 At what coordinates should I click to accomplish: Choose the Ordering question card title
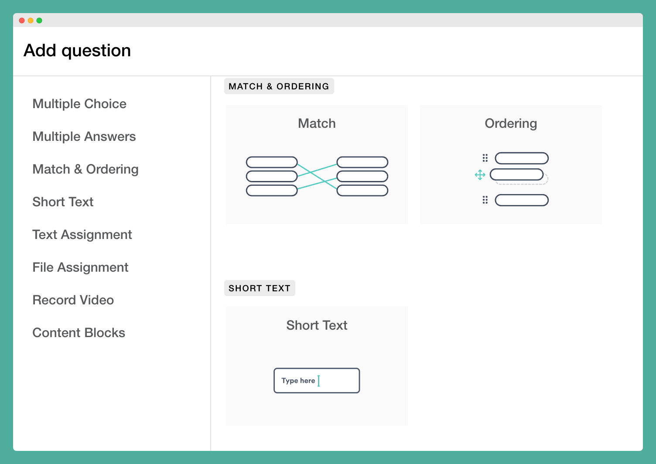511,123
